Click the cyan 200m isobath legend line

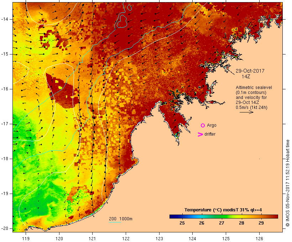point(115,222)
